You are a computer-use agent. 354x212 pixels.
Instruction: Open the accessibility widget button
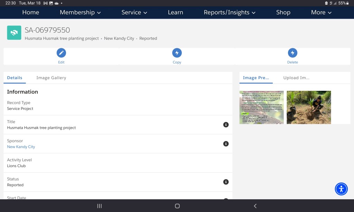pyautogui.click(x=341, y=189)
